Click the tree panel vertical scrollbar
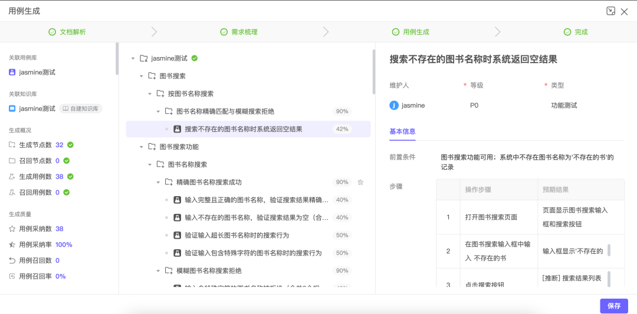The height and width of the screenshot is (314, 637). [x=374, y=72]
